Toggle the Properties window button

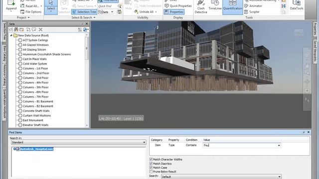[174, 12]
